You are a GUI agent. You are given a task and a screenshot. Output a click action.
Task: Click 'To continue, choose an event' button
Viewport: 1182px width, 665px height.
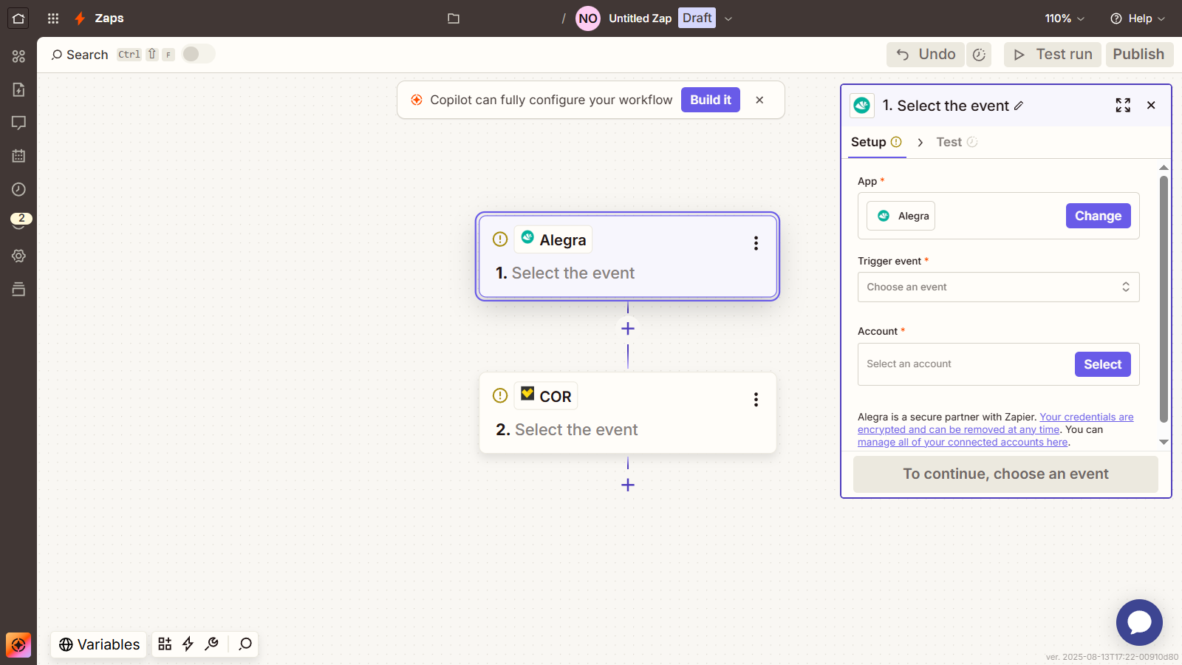[1005, 474]
